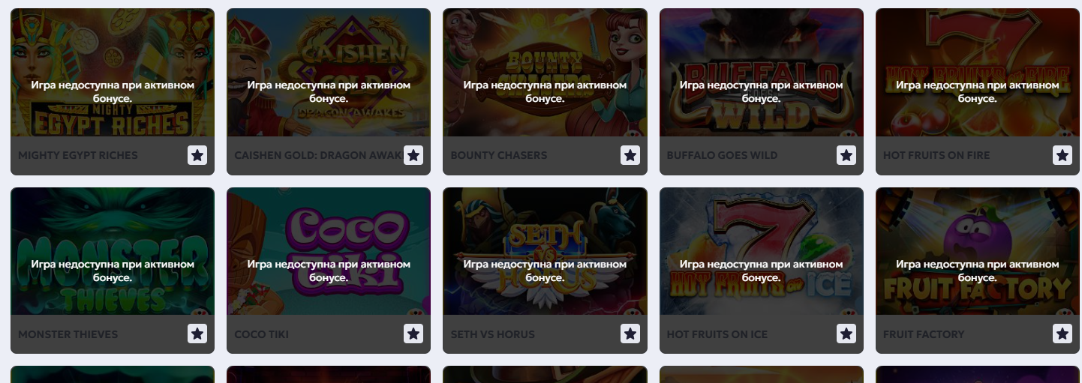Add Bounty Chasers to favorites
Viewport: 1082px width, 383px height.
(630, 155)
